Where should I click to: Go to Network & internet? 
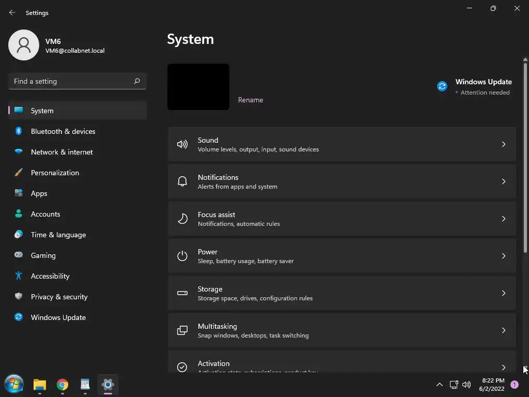click(77, 151)
